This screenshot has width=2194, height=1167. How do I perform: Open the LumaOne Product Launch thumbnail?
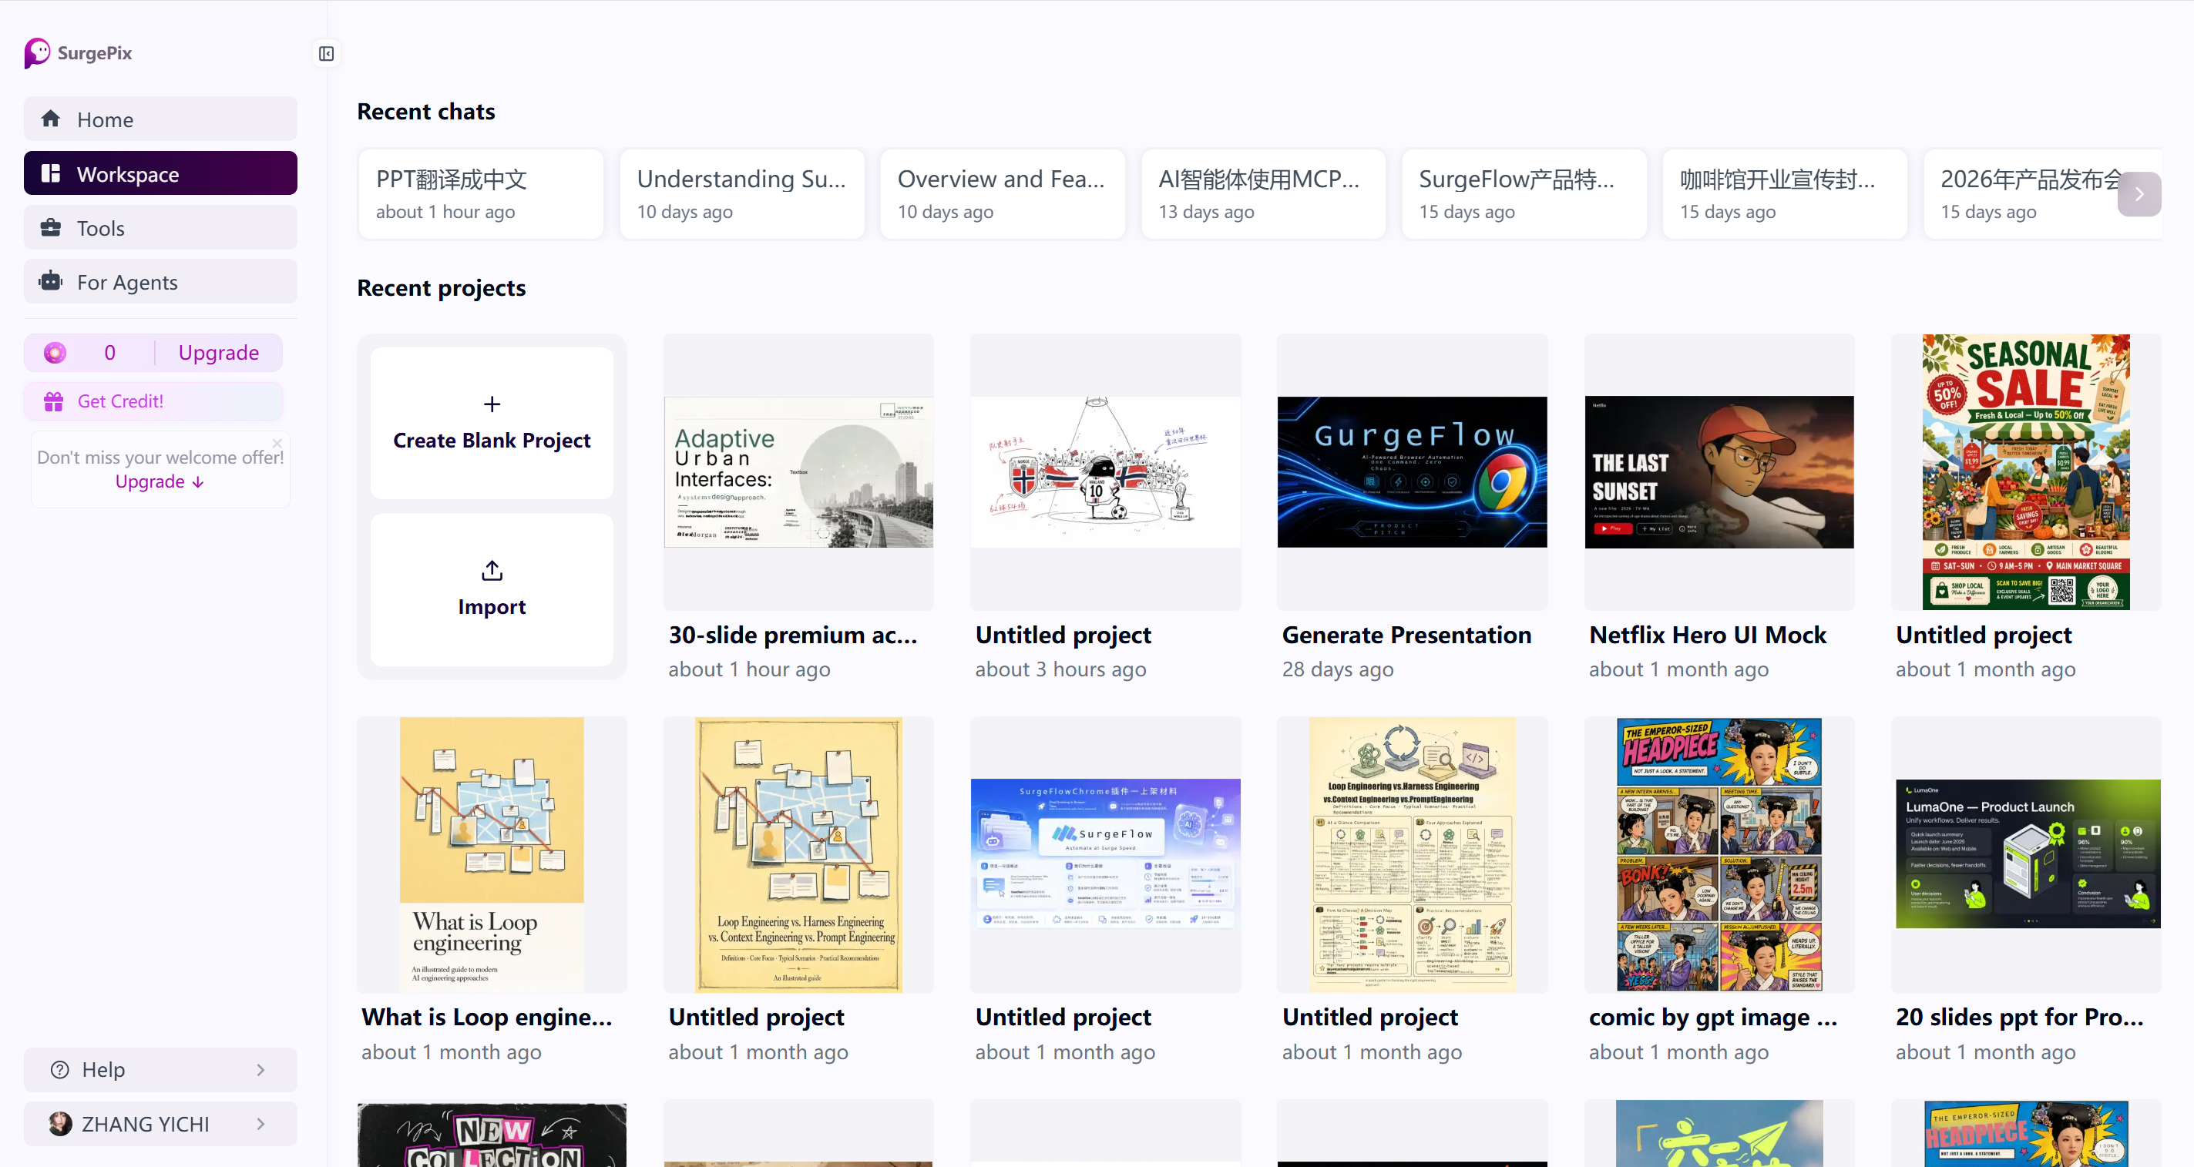pyautogui.click(x=2027, y=853)
